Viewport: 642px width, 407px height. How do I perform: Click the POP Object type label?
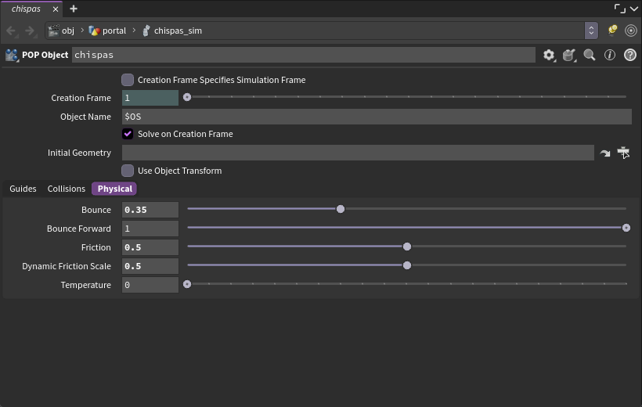[x=45, y=55]
